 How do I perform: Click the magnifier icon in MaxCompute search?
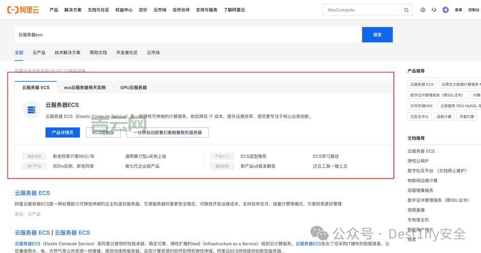406,10
